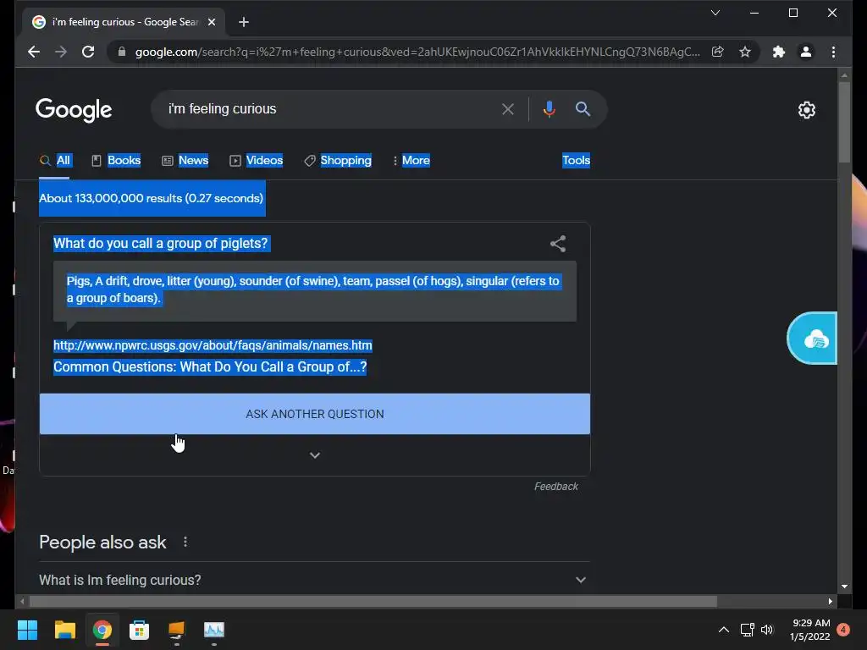Go back to previous page
The height and width of the screenshot is (650, 867).
(x=34, y=52)
